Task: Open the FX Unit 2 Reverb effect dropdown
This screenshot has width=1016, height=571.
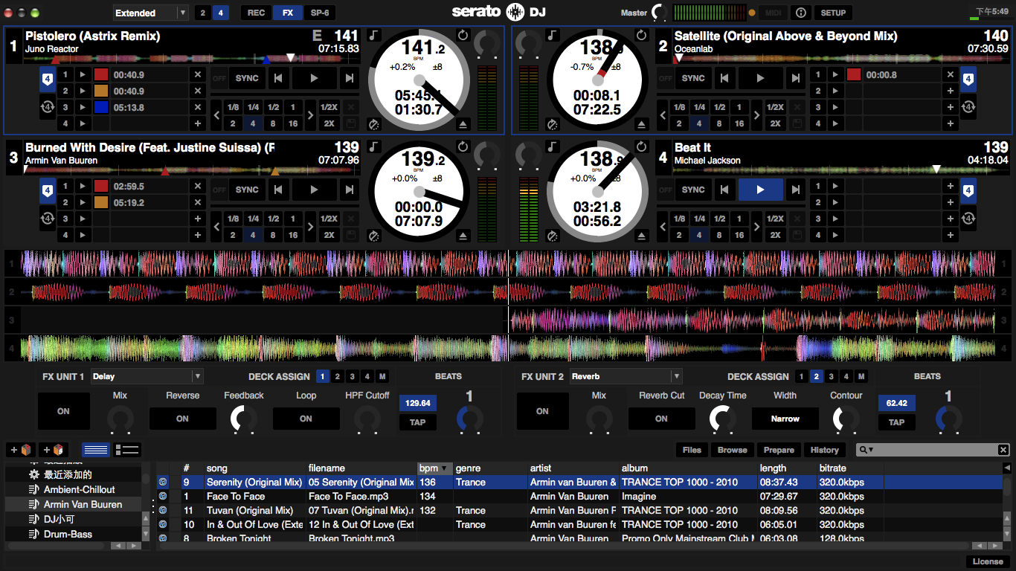Action: pyautogui.click(x=626, y=376)
